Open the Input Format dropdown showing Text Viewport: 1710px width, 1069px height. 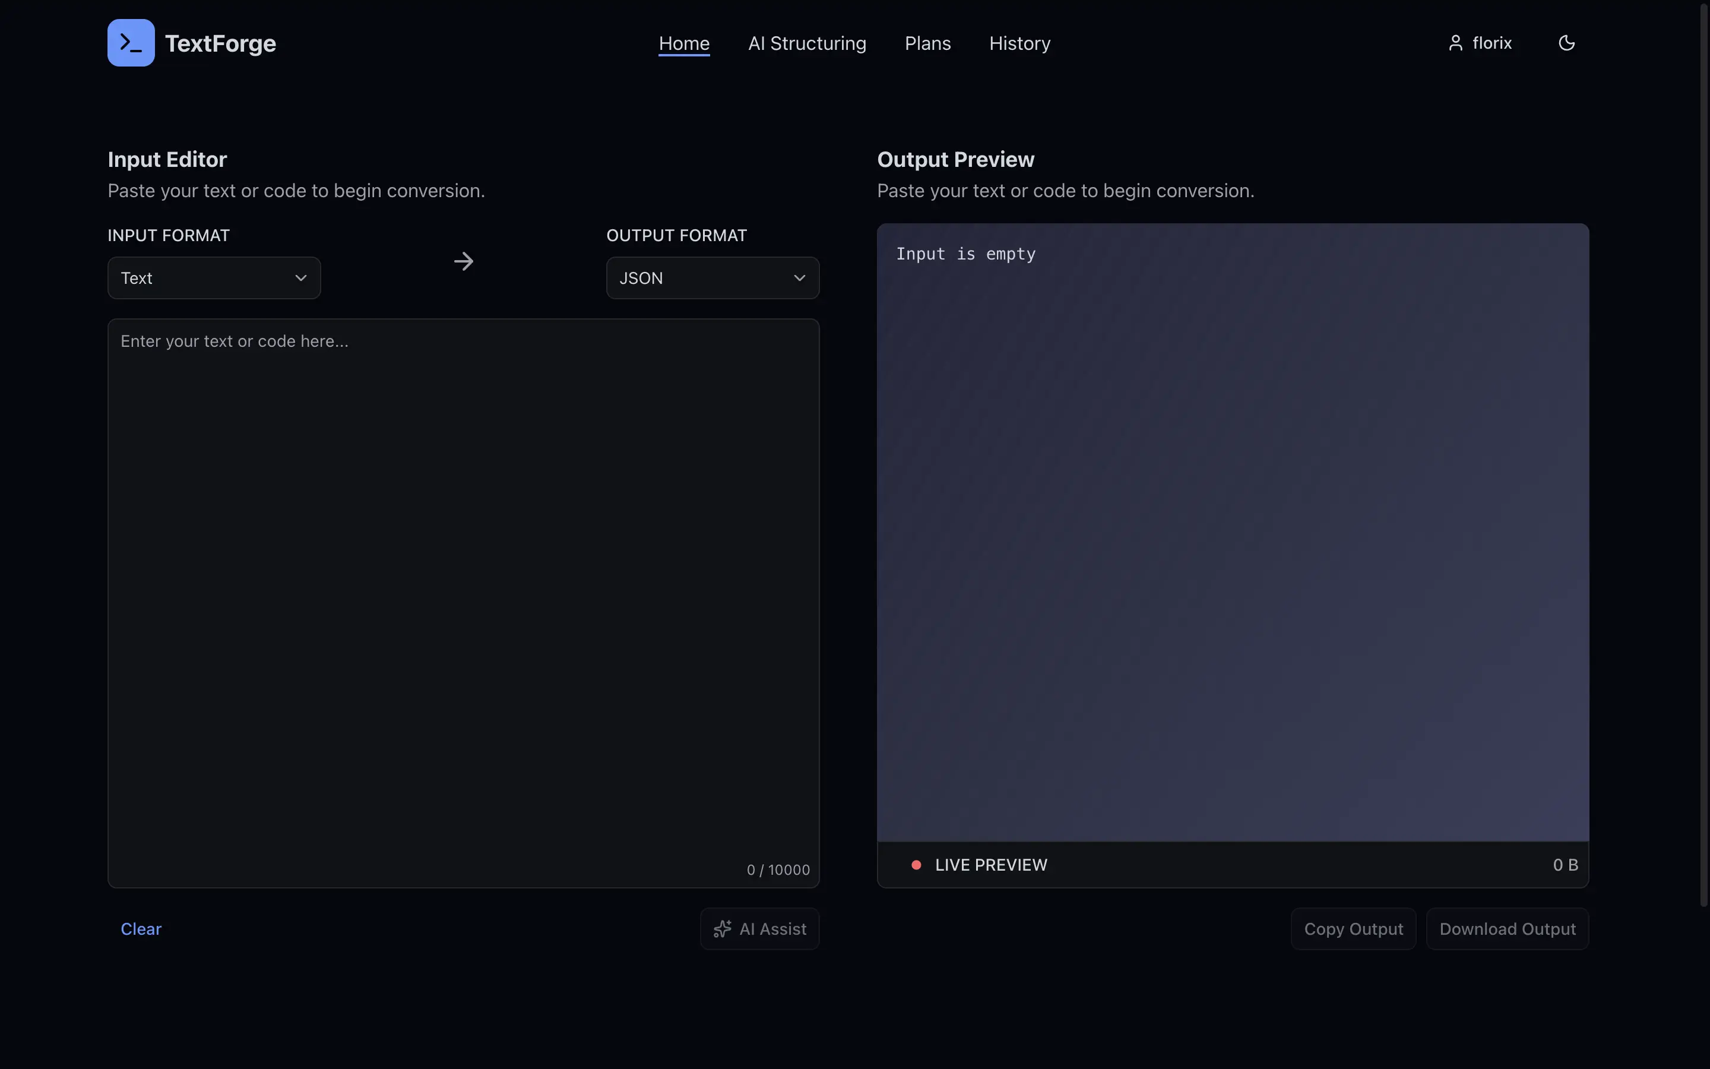(214, 278)
